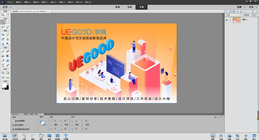Select the Gradient tool
The image size is (259, 140).
8,56
